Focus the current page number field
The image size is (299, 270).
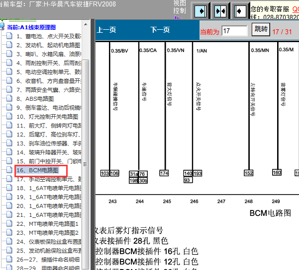click(234, 31)
